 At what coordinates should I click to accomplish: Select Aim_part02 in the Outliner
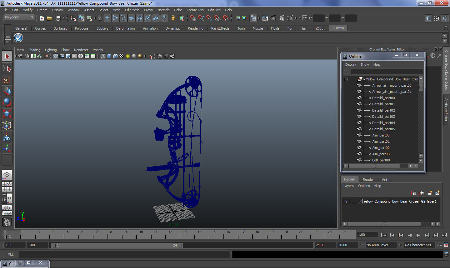[381, 148]
